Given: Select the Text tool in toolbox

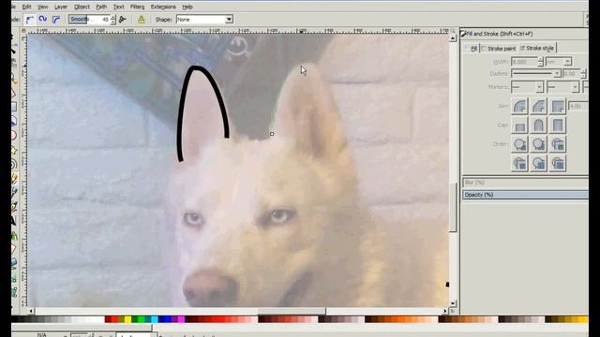Looking at the screenshot, I should [x=14, y=221].
